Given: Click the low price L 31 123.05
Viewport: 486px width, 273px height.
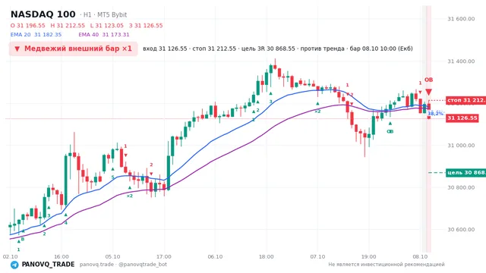Looking at the screenshot, I should click(x=107, y=25).
